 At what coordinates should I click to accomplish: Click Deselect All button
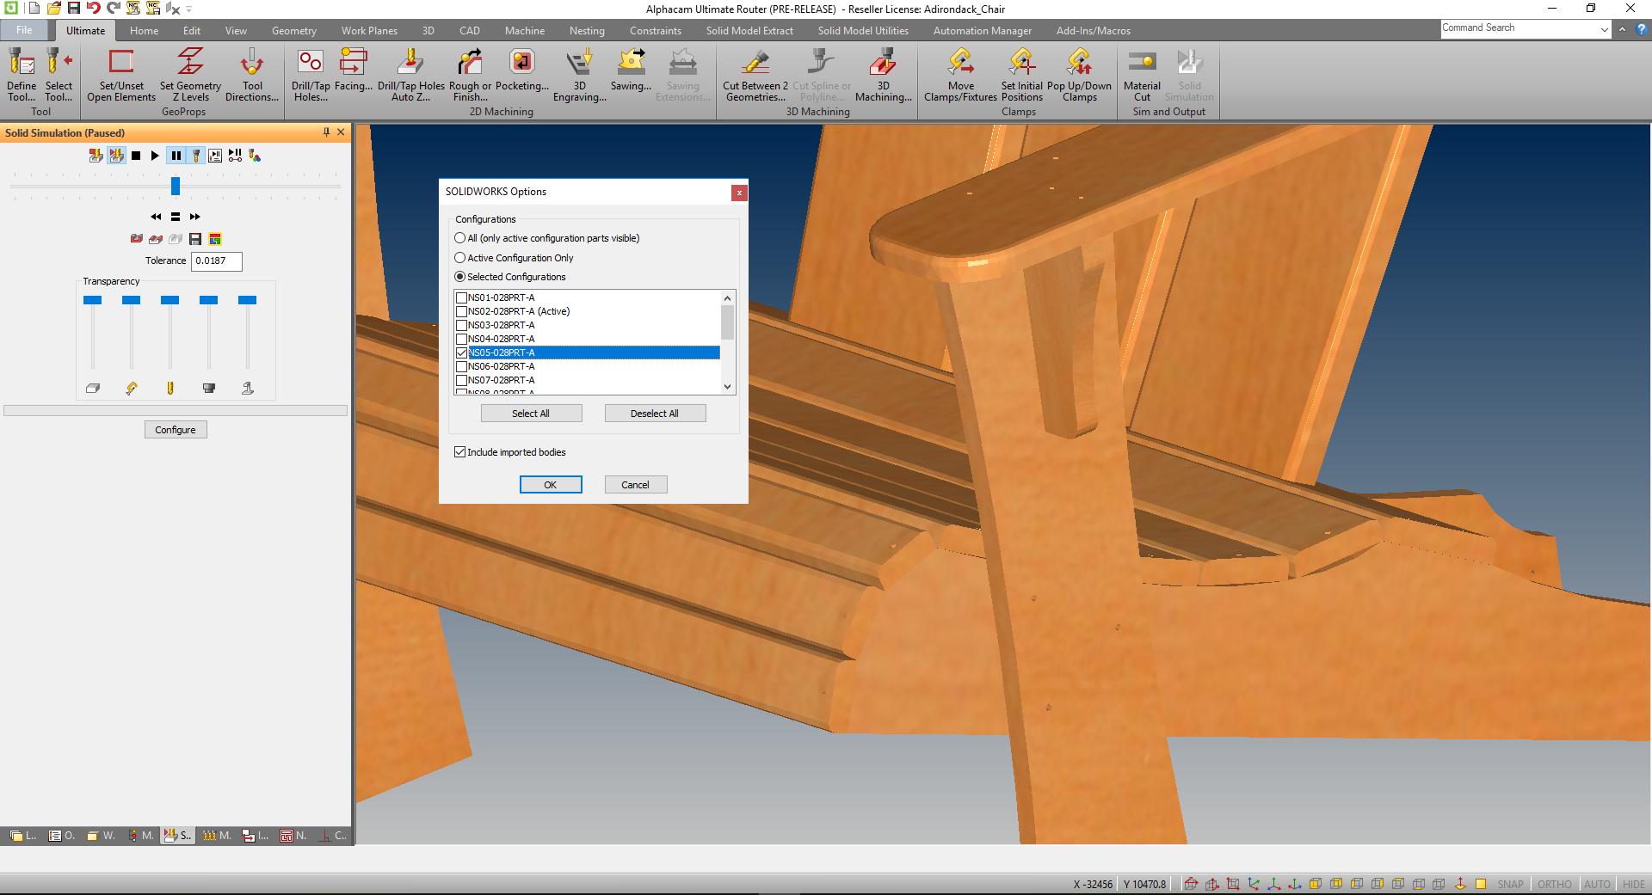[x=655, y=414]
